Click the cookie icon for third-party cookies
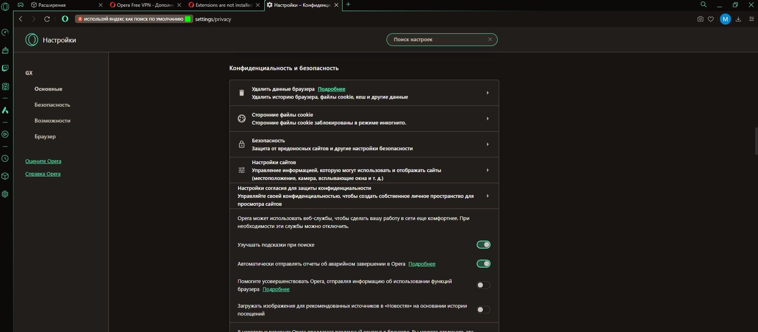 (241, 118)
